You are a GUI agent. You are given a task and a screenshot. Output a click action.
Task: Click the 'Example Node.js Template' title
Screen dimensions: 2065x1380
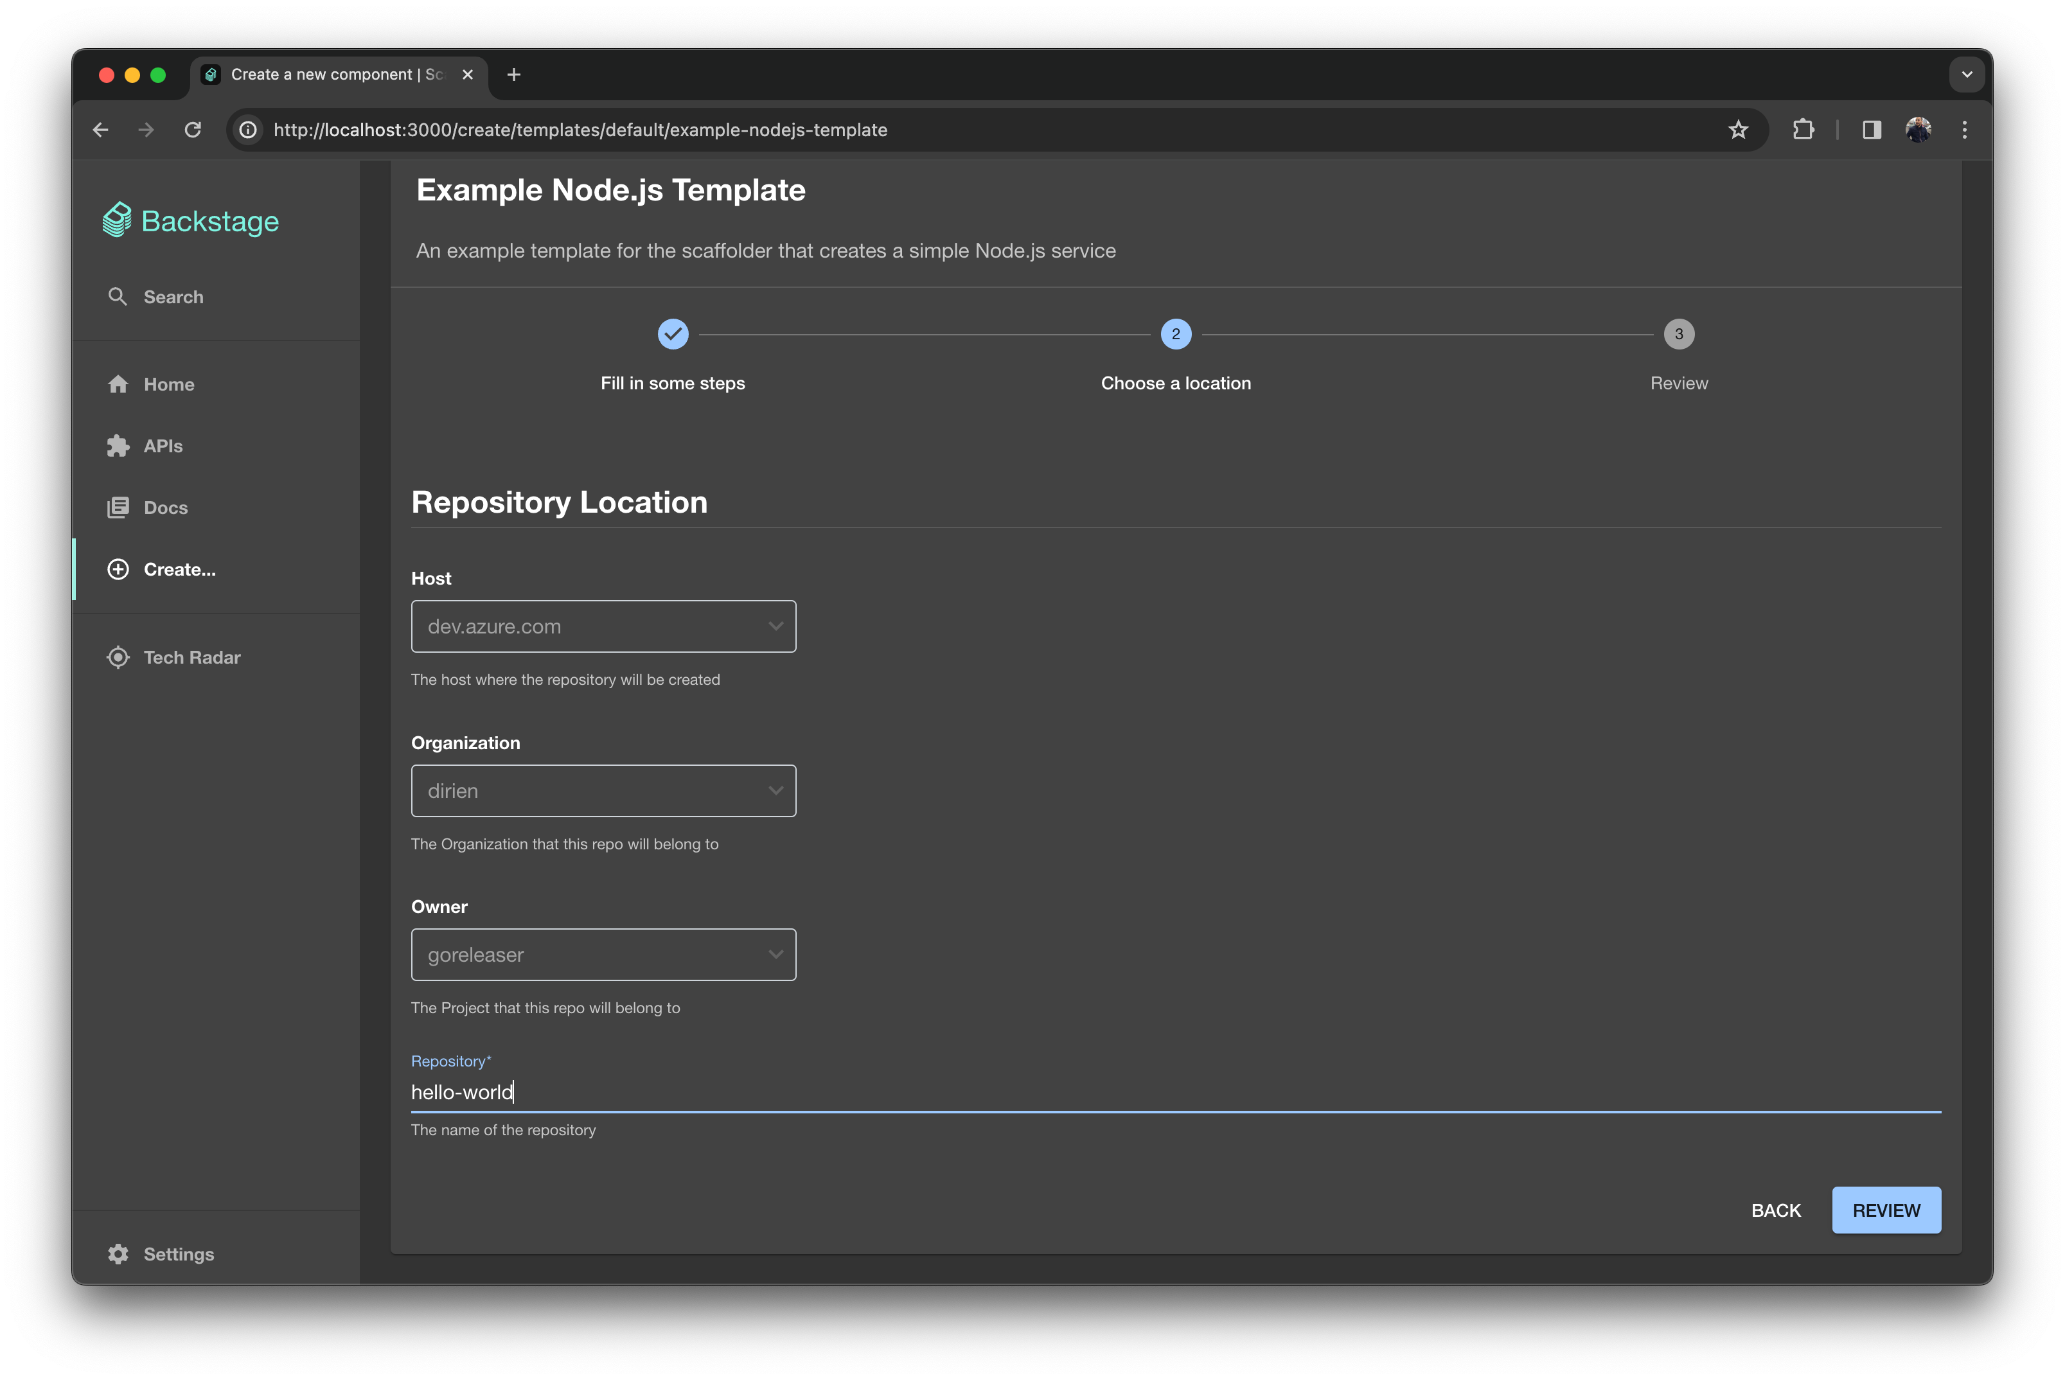611,190
